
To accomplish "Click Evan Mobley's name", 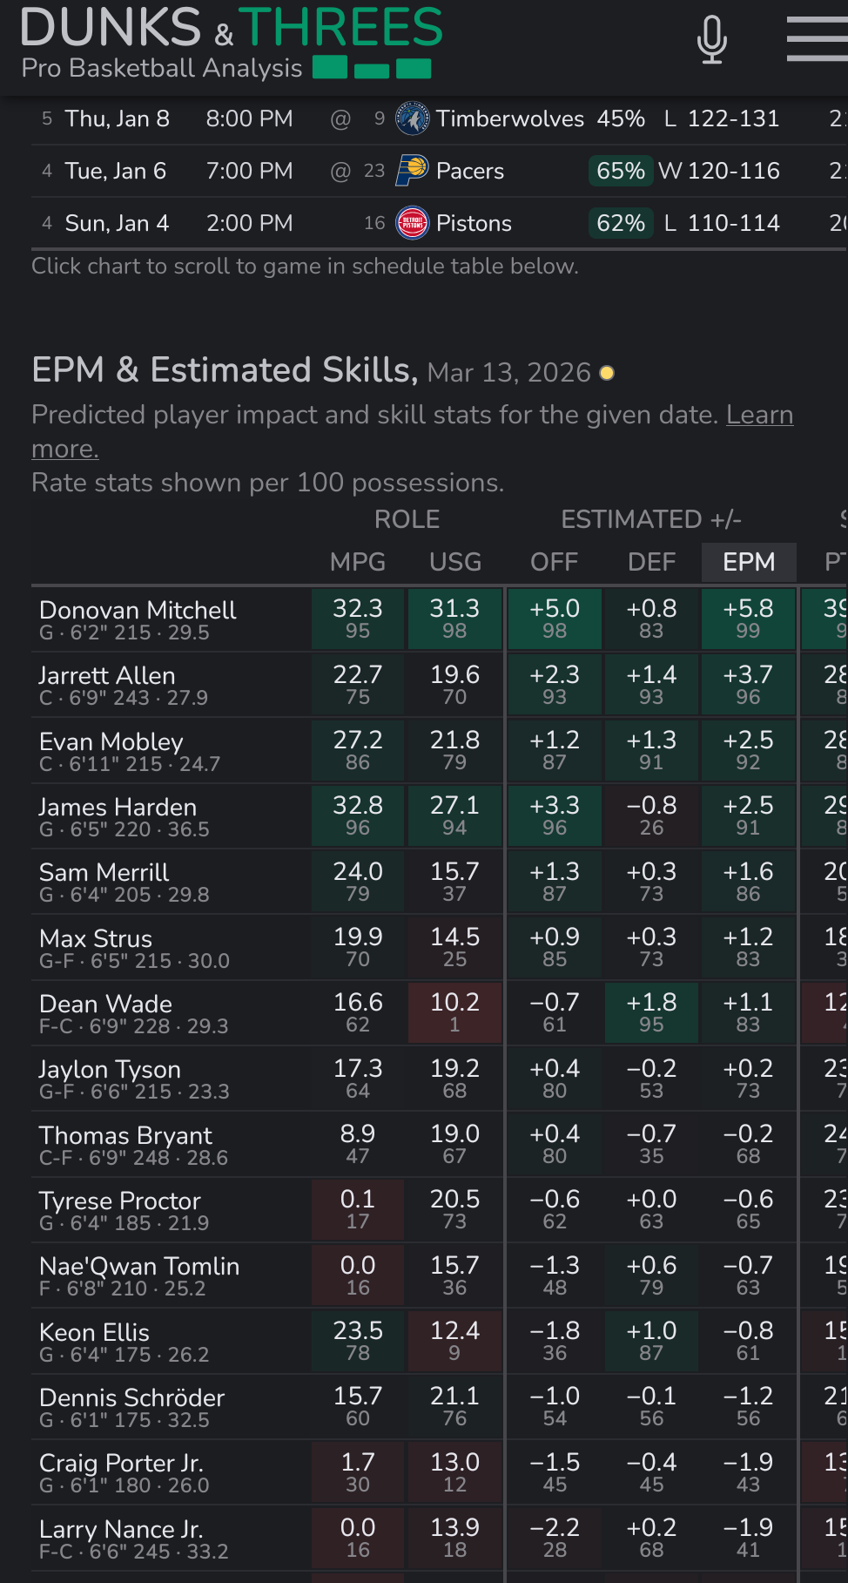I will pos(111,741).
